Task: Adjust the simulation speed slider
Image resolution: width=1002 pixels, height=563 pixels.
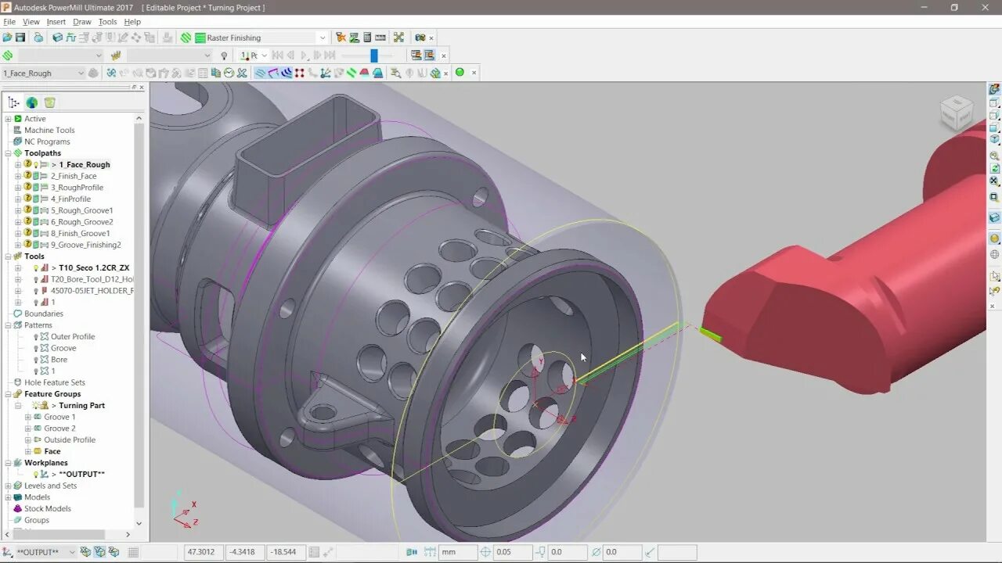Action: [374, 56]
